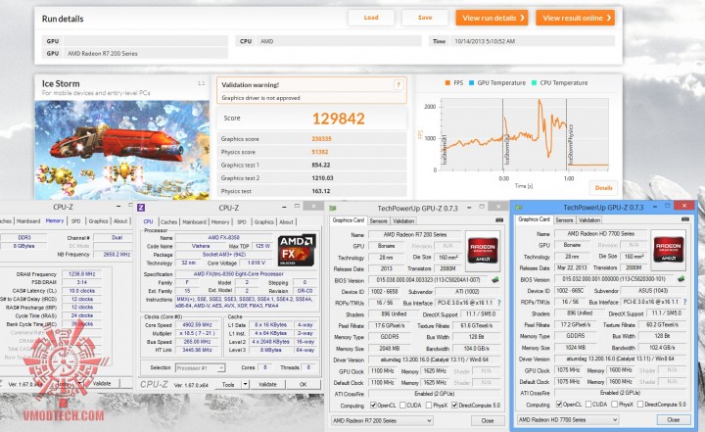Click the purple CPU-Z title bar icon
The height and width of the screenshot is (432, 705).
click(x=141, y=208)
